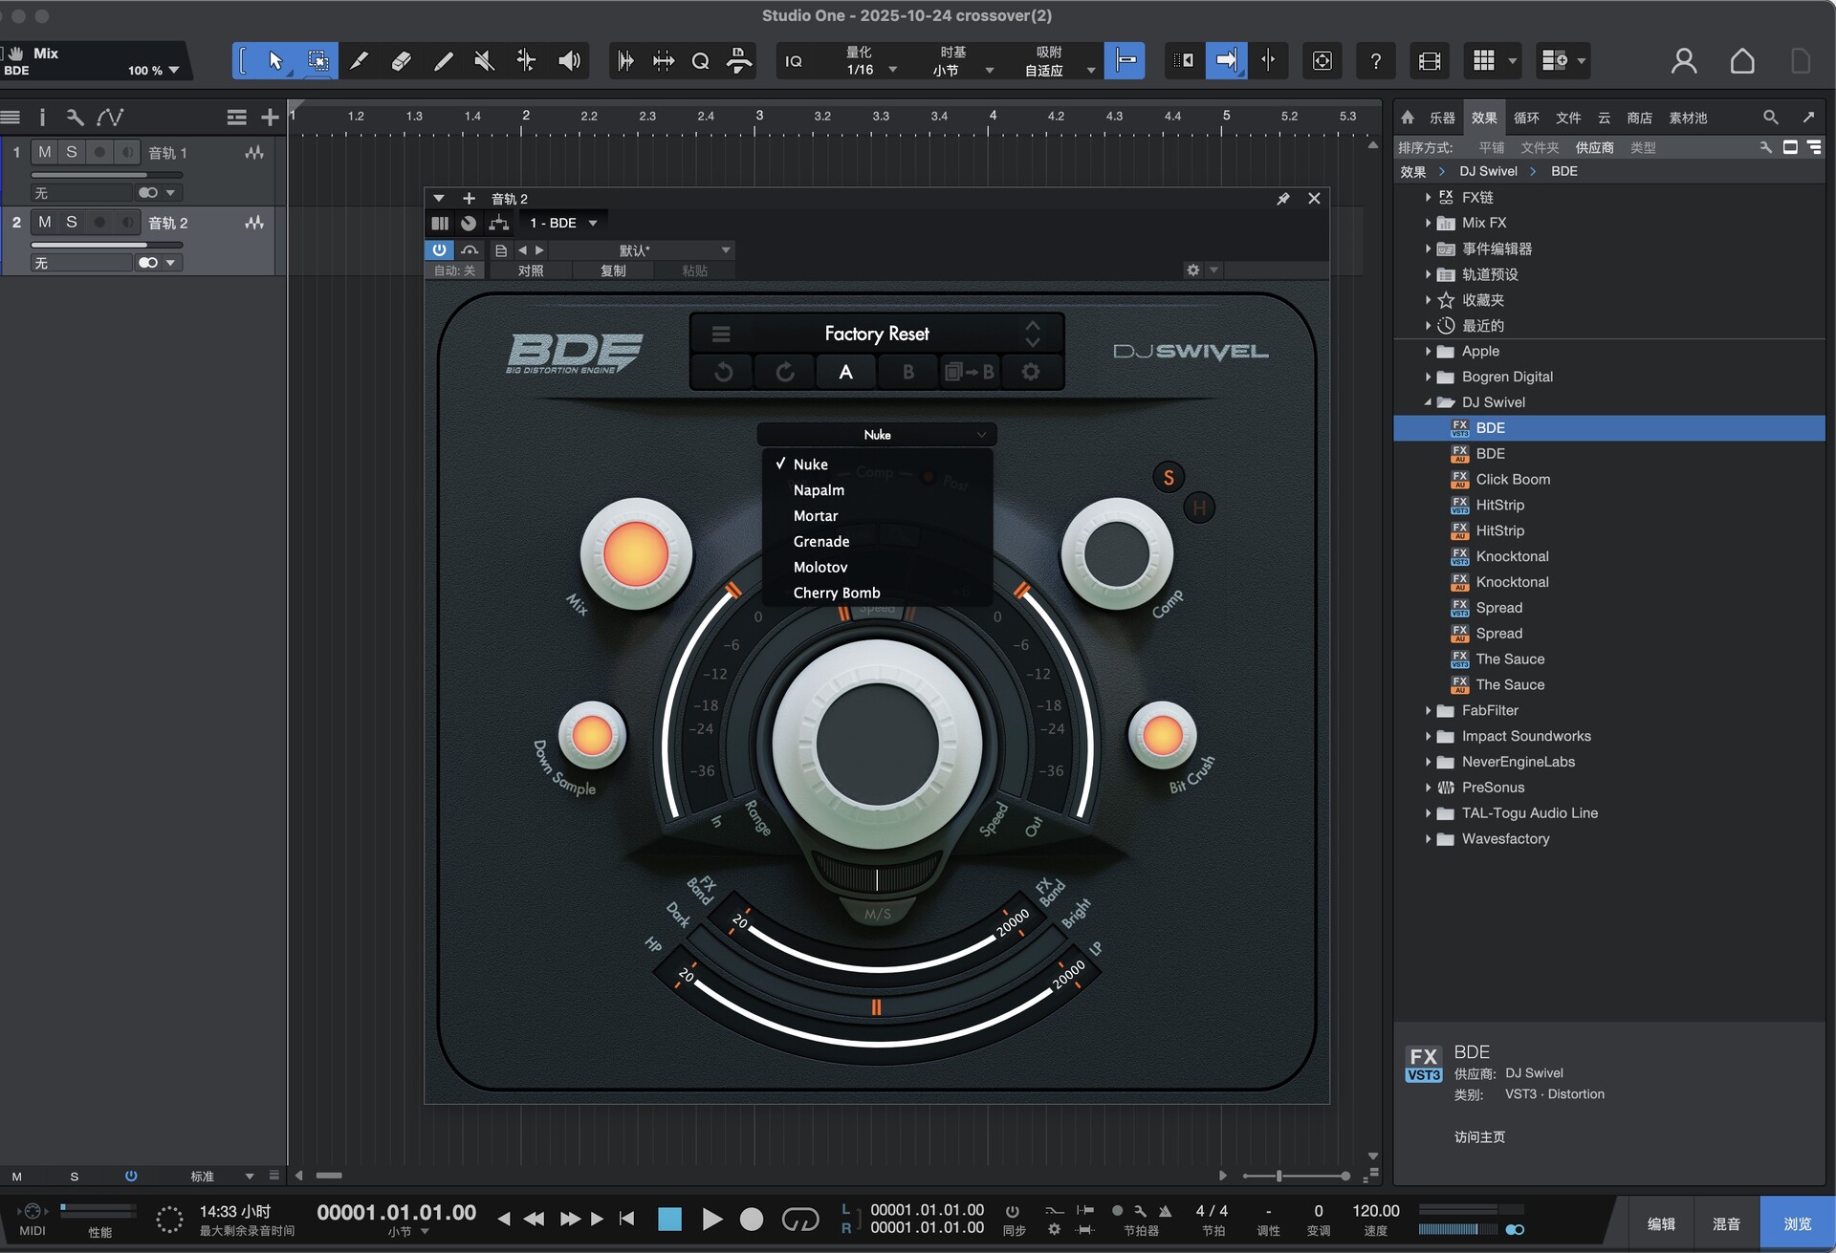Expand the FabFilter vendor folder
The image size is (1836, 1253).
tap(1429, 710)
